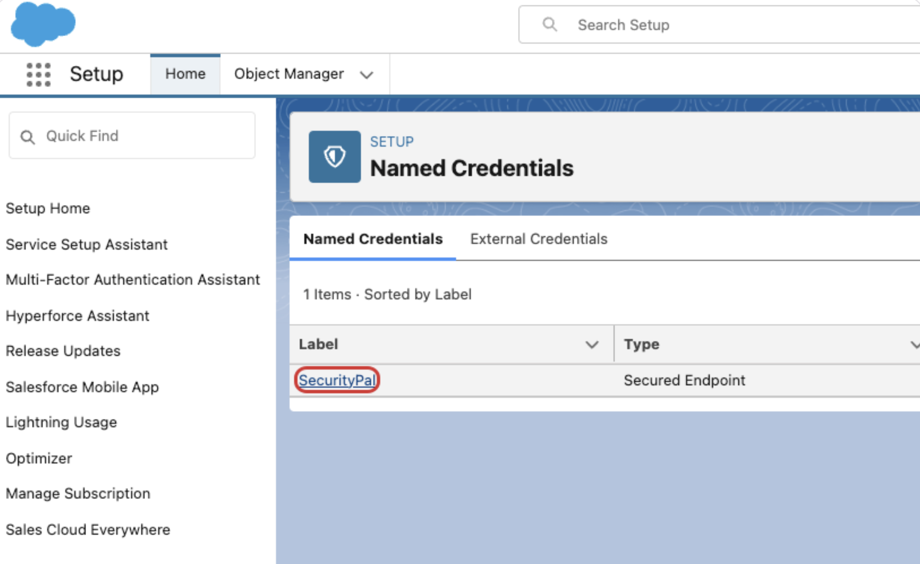Viewport: 920px width, 564px height.
Task: Click the Named Credentials shield icon
Action: click(335, 157)
